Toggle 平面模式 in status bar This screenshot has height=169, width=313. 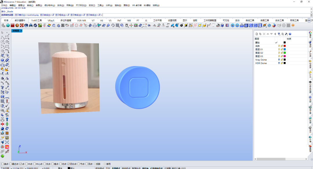click(116, 168)
